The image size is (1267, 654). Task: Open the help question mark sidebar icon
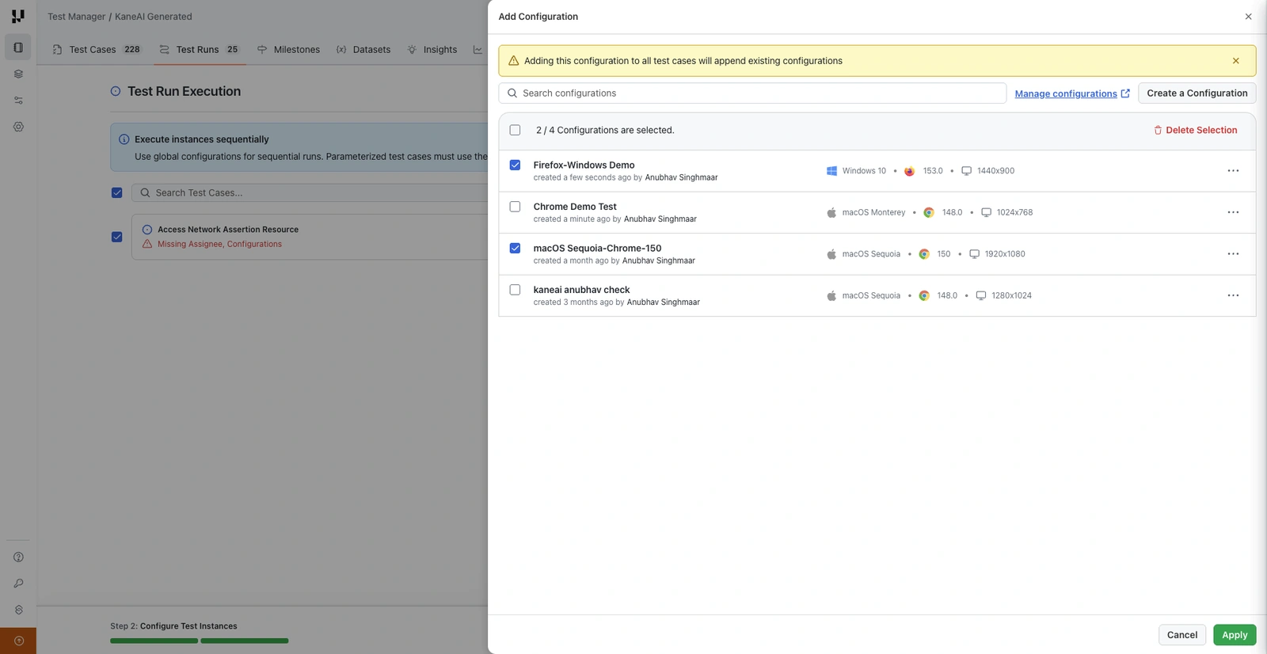(x=18, y=557)
